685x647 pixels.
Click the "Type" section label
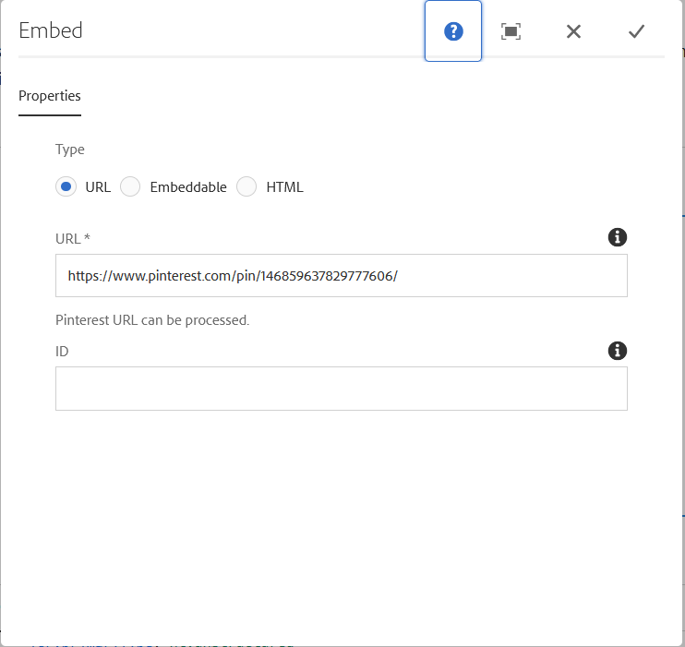pyautogui.click(x=70, y=150)
